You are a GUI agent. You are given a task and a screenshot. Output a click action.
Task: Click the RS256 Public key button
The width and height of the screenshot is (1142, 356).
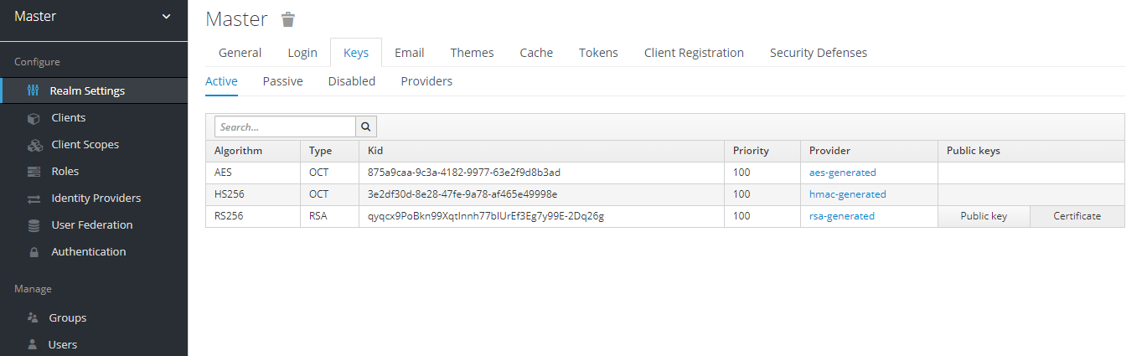pyautogui.click(x=984, y=216)
